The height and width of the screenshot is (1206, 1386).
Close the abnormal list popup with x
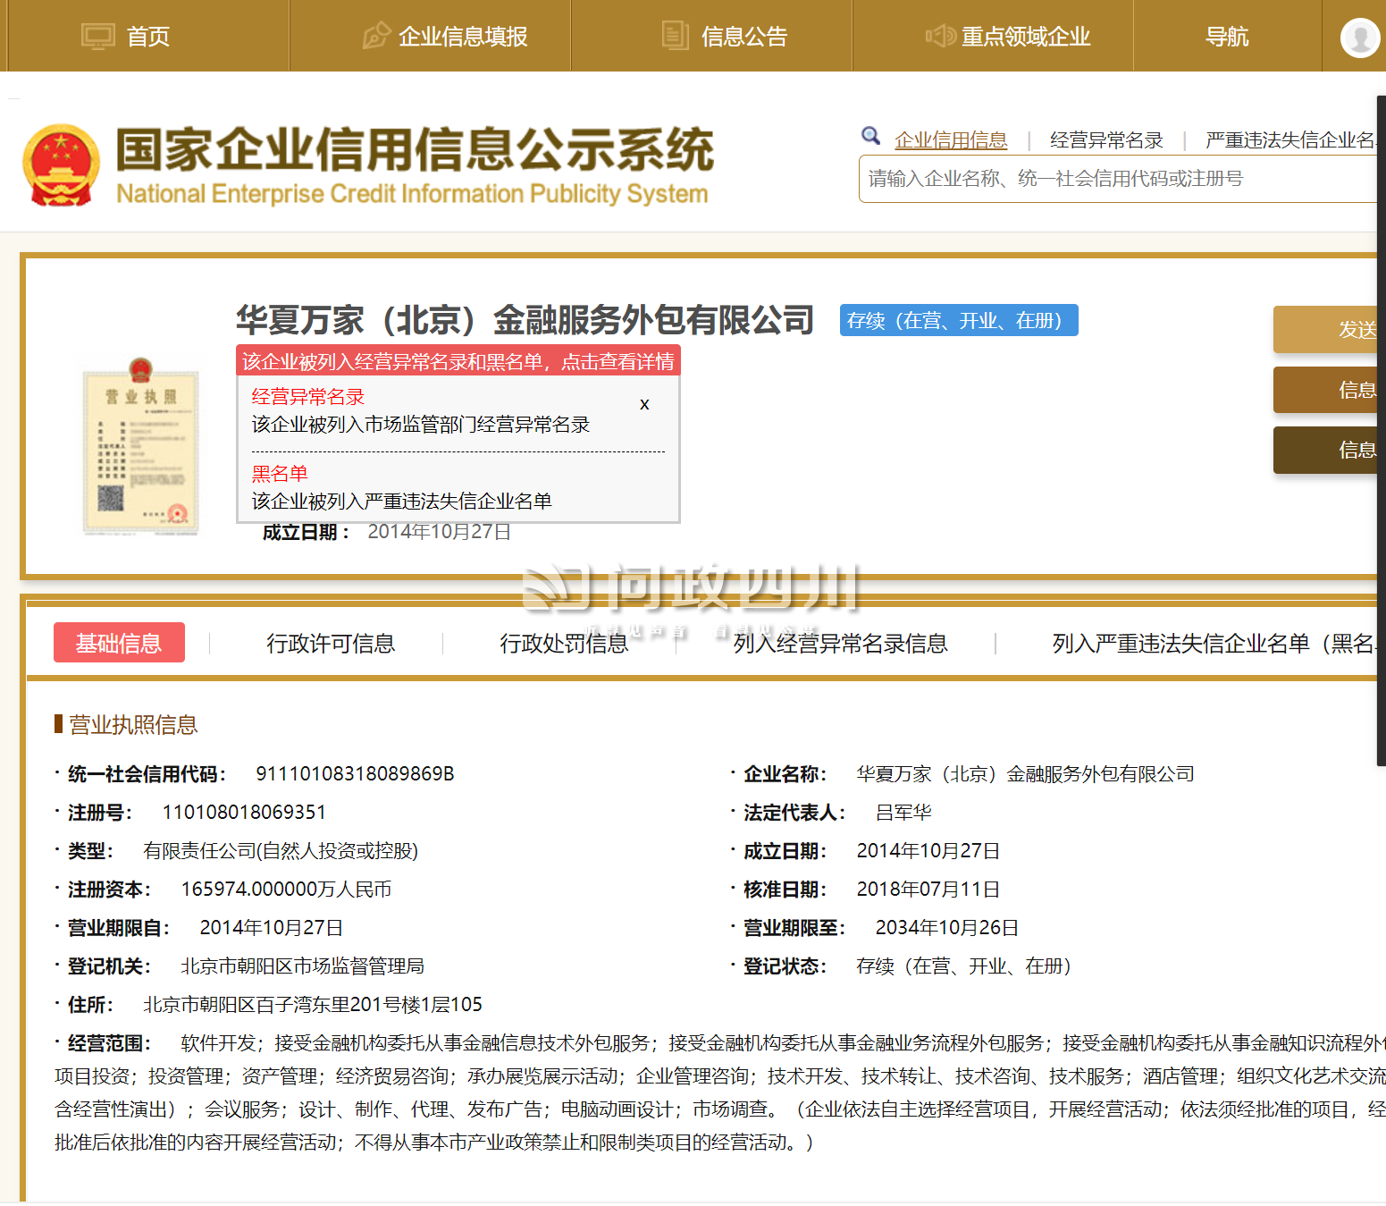point(644,404)
